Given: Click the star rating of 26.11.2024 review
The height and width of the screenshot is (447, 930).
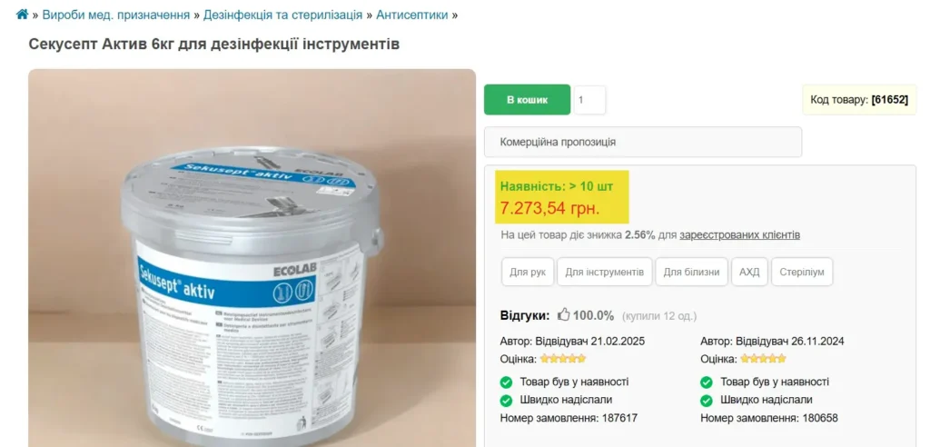Looking at the screenshot, I should pos(763,359).
